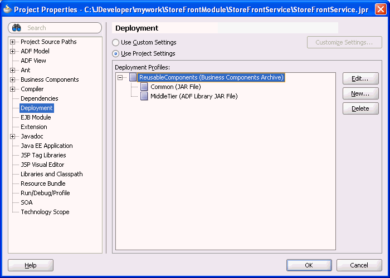Click the JDeveloper icon in title bar
The image size is (390, 278).
[7, 9]
